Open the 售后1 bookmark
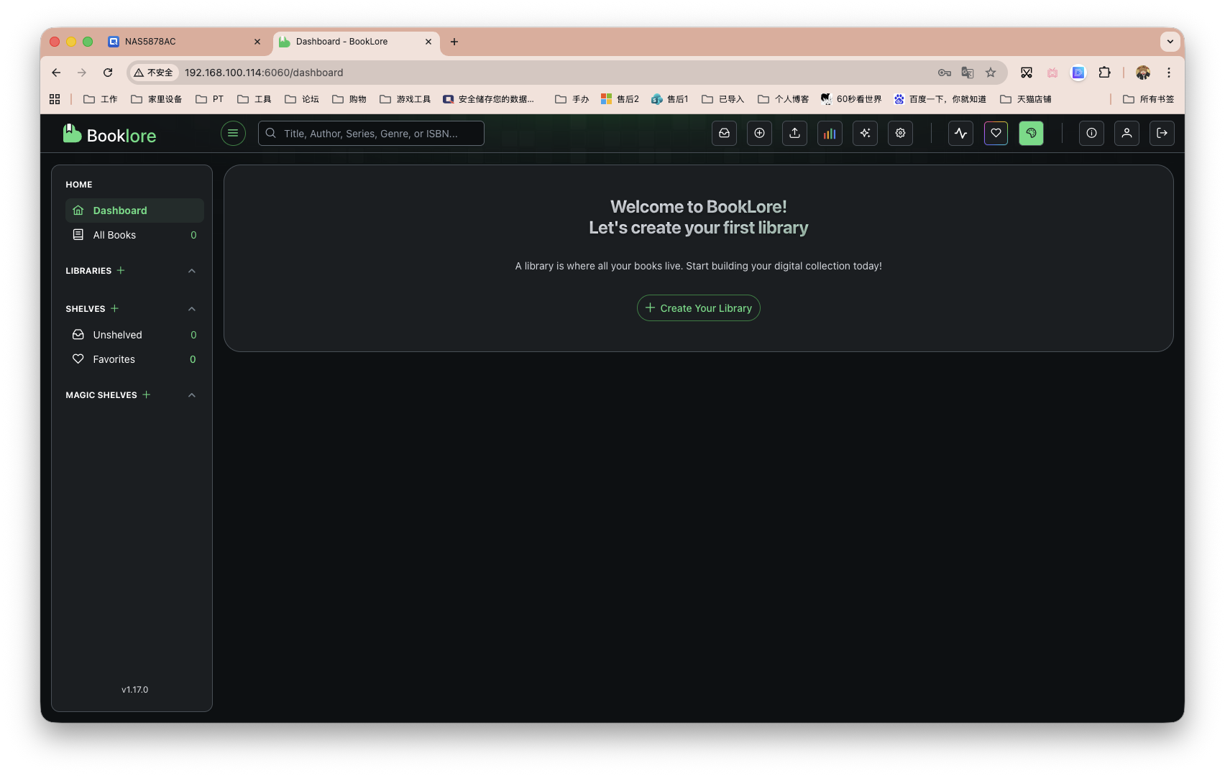 pyautogui.click(x=670, y=99)
